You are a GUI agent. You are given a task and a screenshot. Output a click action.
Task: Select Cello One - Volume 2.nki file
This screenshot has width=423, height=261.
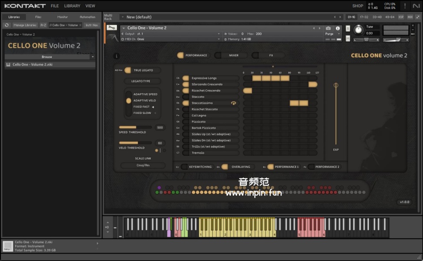(32, 65)
